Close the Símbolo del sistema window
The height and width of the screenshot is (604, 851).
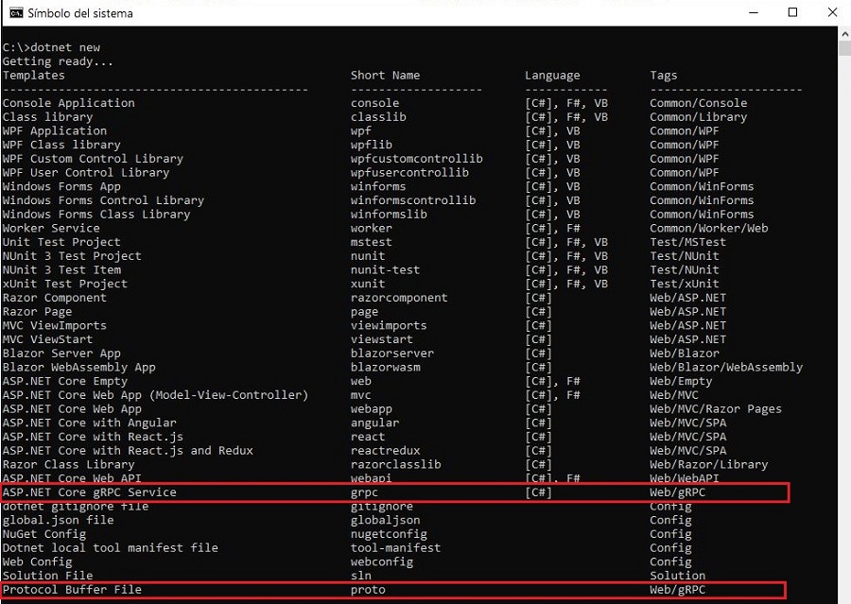tap(832, 12)
